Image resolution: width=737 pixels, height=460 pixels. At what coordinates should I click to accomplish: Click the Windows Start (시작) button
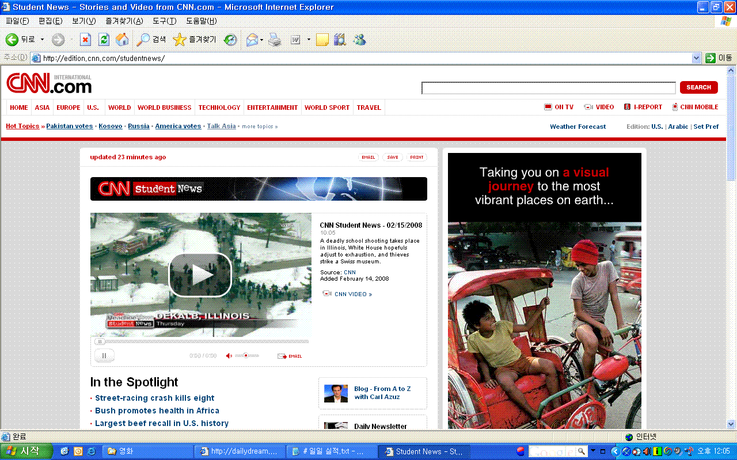pos(26,451)
